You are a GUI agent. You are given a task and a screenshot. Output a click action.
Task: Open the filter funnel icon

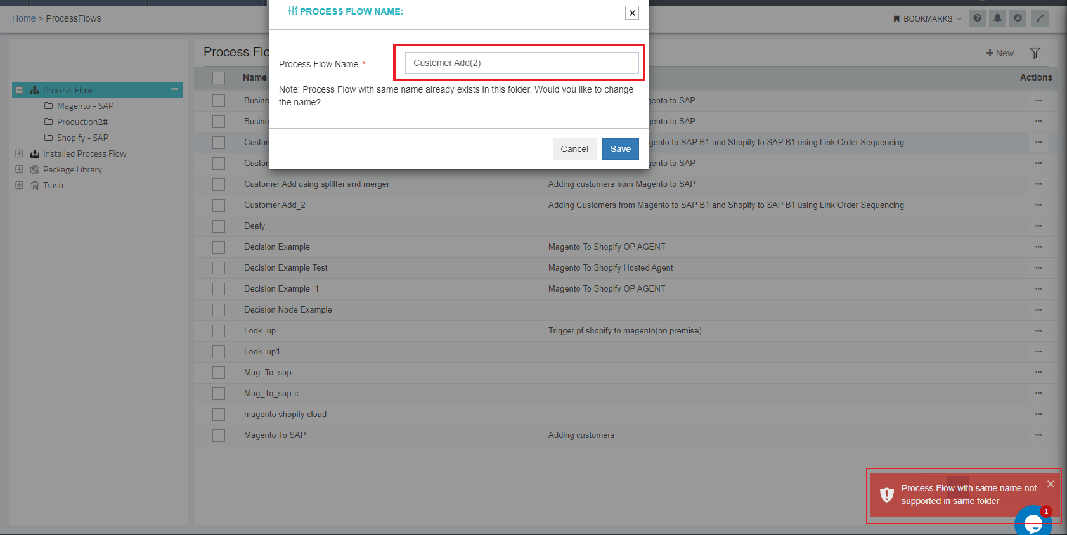tap(1035, 53)
